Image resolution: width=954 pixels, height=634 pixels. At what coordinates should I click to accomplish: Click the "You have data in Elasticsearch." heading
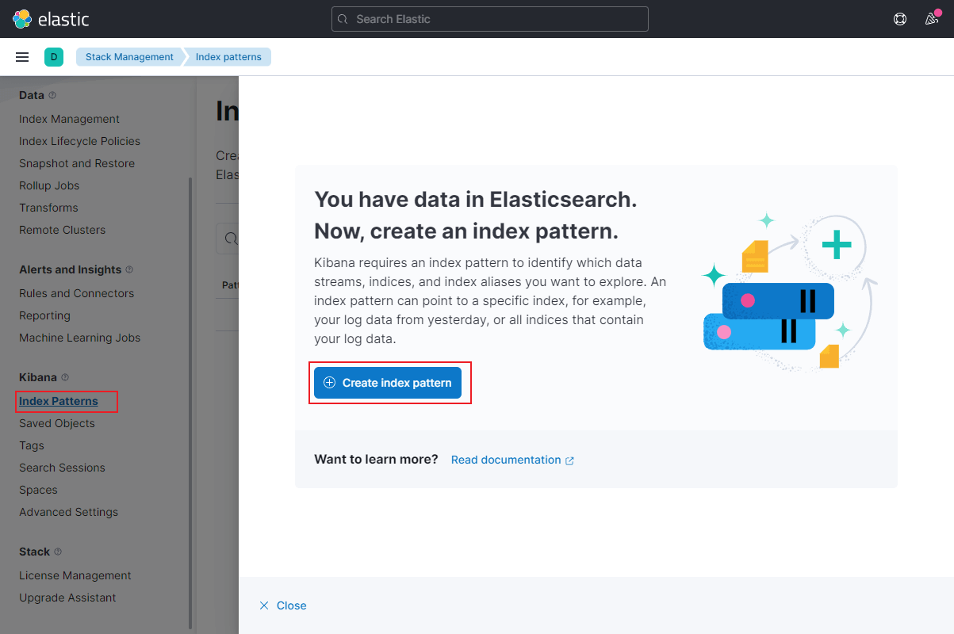(x=476, y=200)
